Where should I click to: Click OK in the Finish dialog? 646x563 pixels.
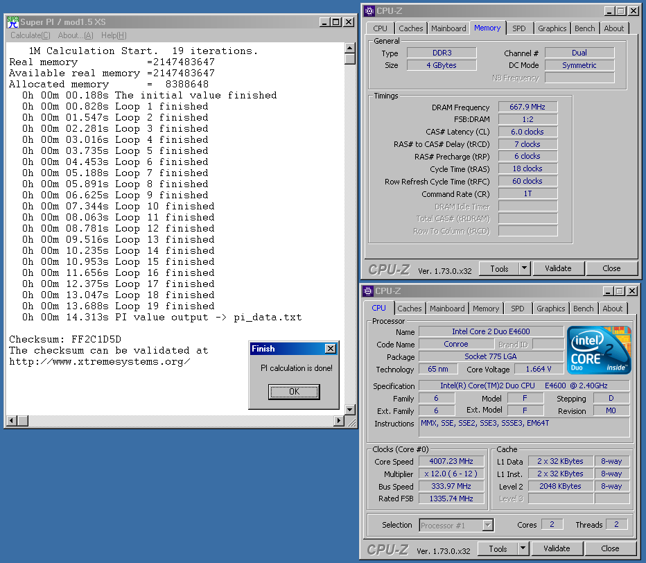tap(294, 392)
